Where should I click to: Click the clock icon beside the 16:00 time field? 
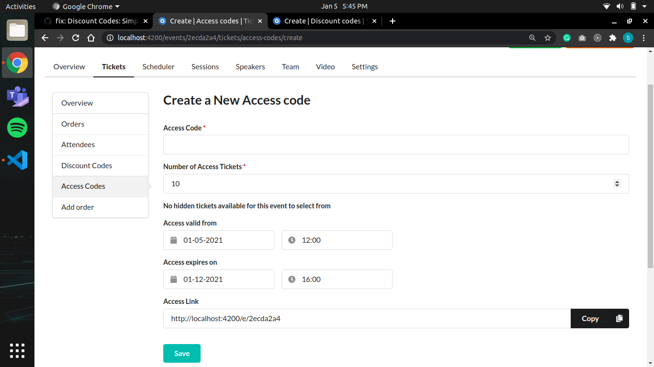click(x=292, y=279)
